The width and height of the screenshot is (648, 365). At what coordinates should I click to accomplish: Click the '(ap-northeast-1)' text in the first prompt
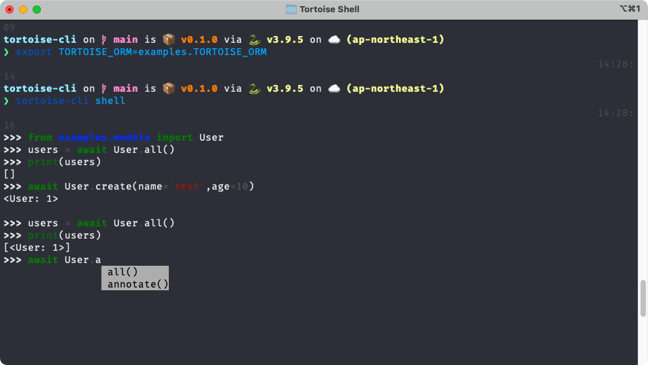pyautogui.click(x=395, y=39)
